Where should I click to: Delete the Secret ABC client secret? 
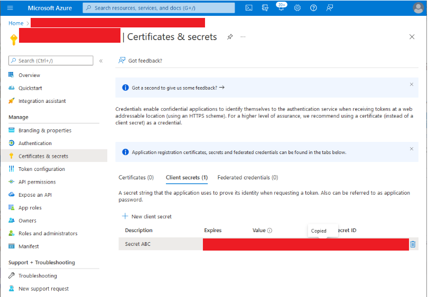[413, 244]
